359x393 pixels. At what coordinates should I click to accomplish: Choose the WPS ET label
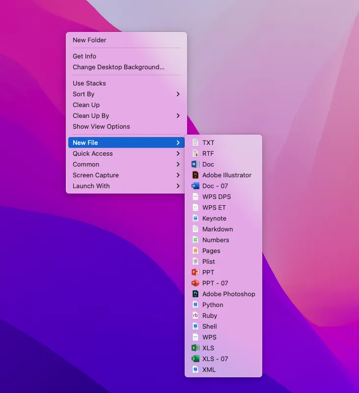pyautogui.click(x=214, y=207)
